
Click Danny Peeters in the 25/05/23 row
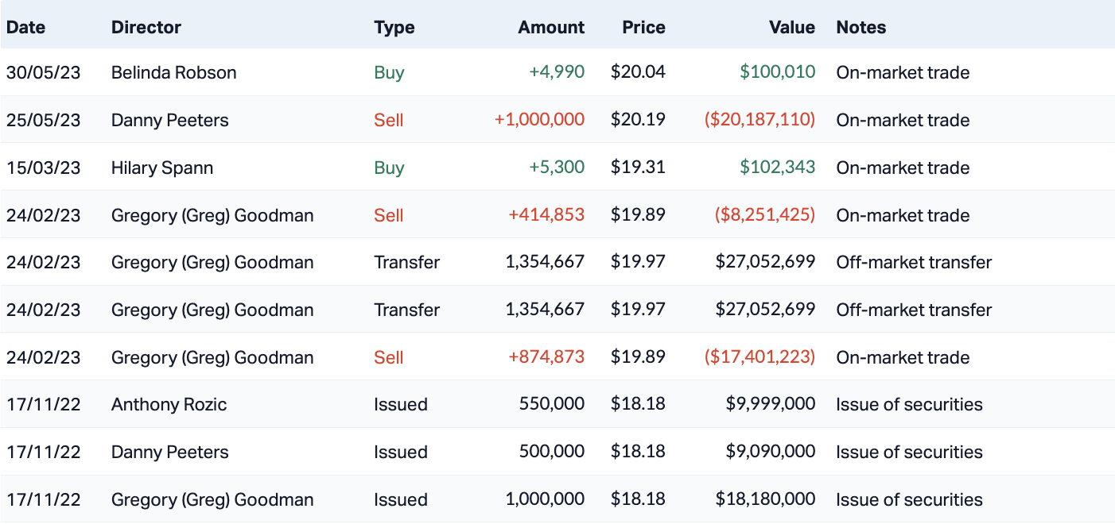coord(170,120)
